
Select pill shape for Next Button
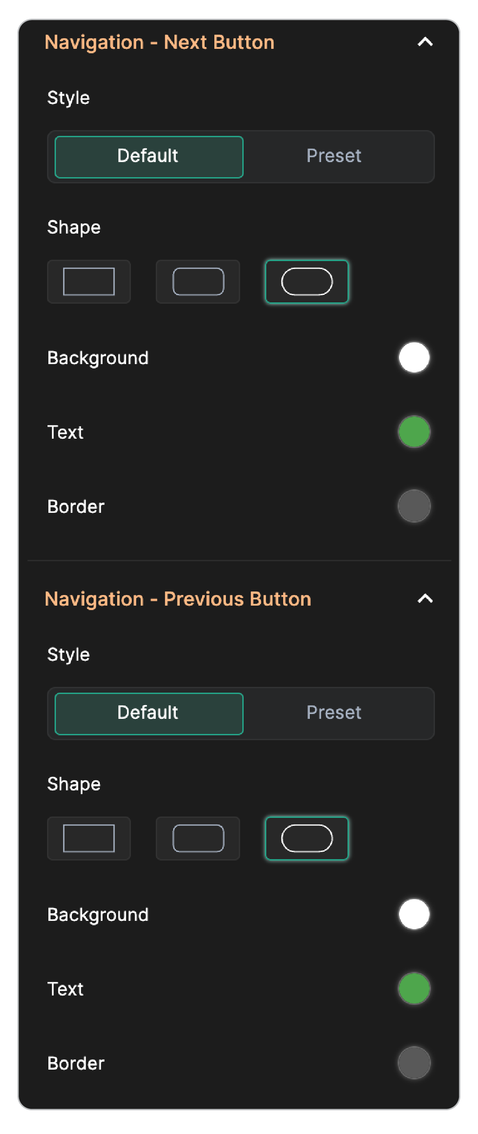[x=307, y=282]
